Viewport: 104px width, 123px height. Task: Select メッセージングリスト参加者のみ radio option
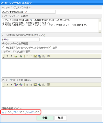click(15, 47)
